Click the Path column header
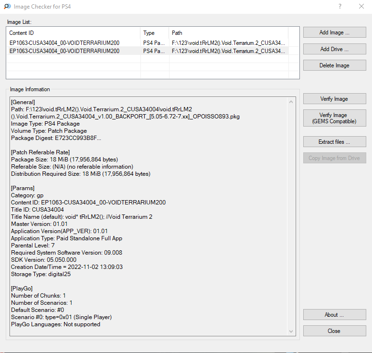372x353 pixels. [x=229, y=33]
